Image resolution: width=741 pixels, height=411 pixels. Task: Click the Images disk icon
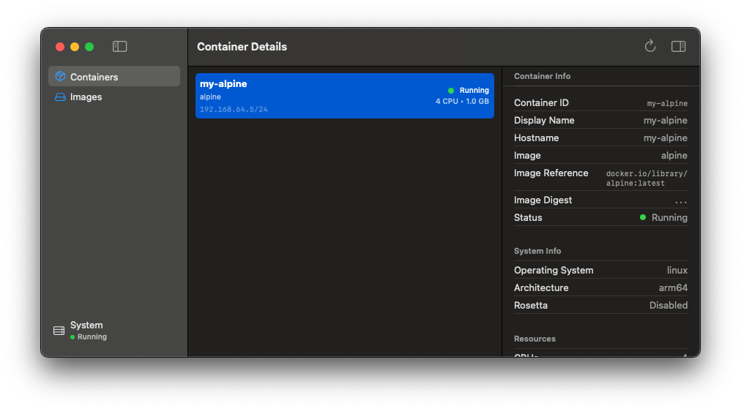60,97
